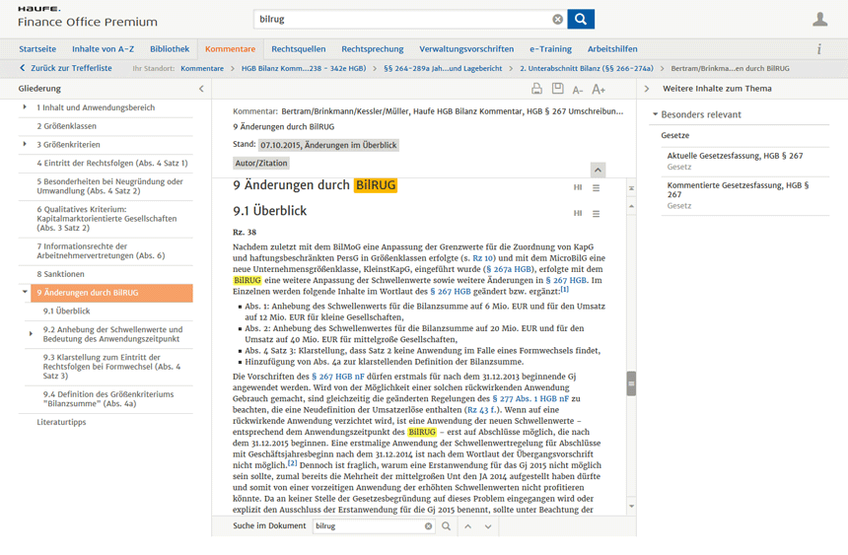Open the '§ 267a HGB' link in text
This screenshot has width=848, height=555.
(x=509, y=269)
